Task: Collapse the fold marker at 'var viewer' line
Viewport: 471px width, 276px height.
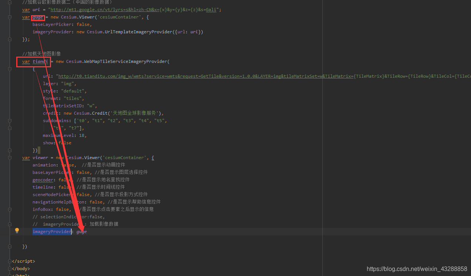Action: pos(10,158)
